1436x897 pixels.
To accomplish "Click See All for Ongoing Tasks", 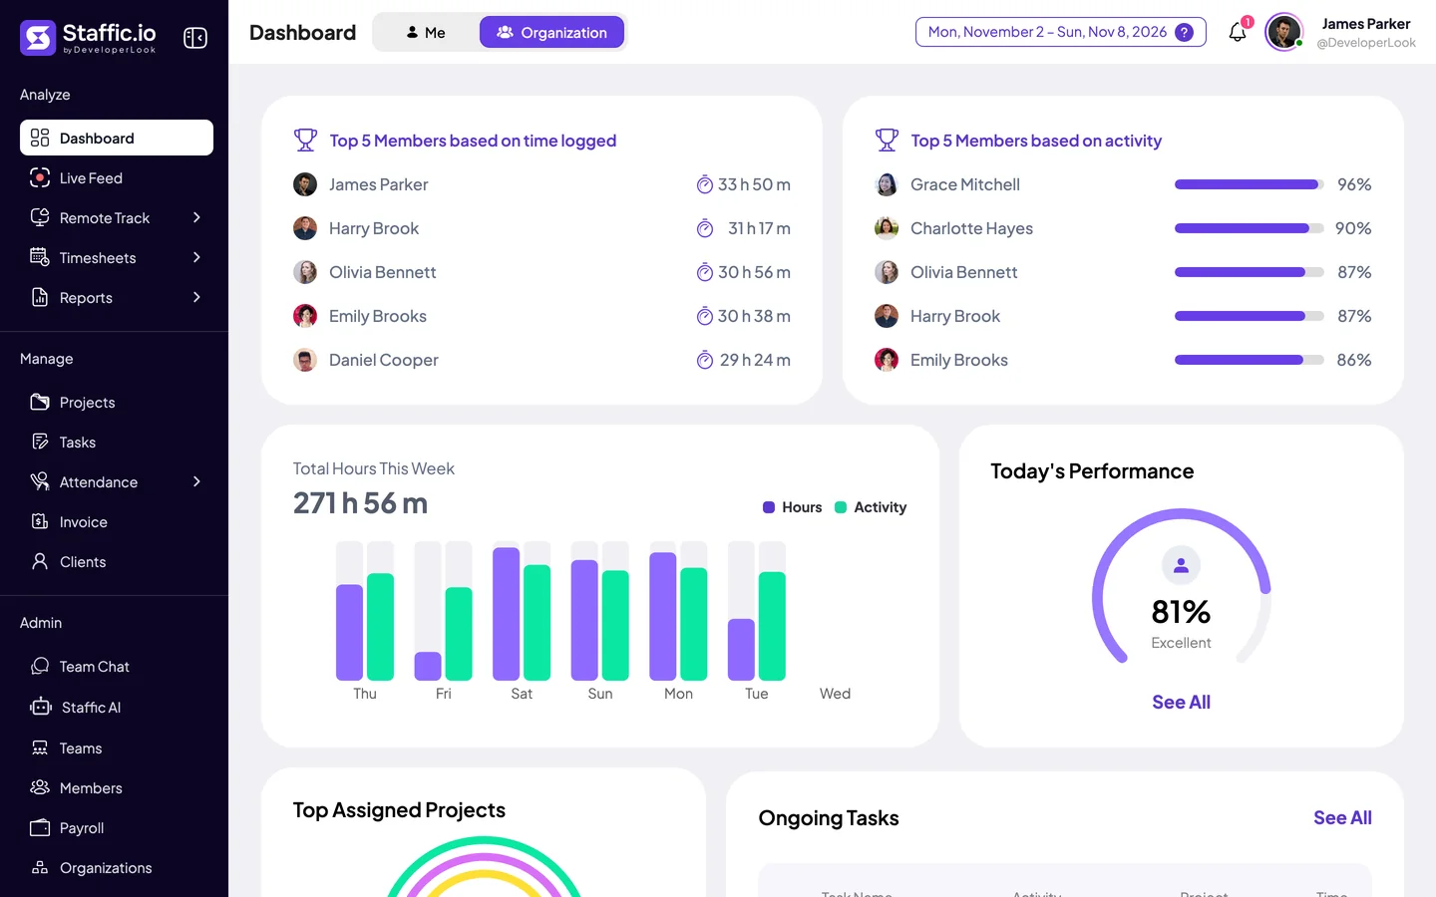I will 1342,817.
